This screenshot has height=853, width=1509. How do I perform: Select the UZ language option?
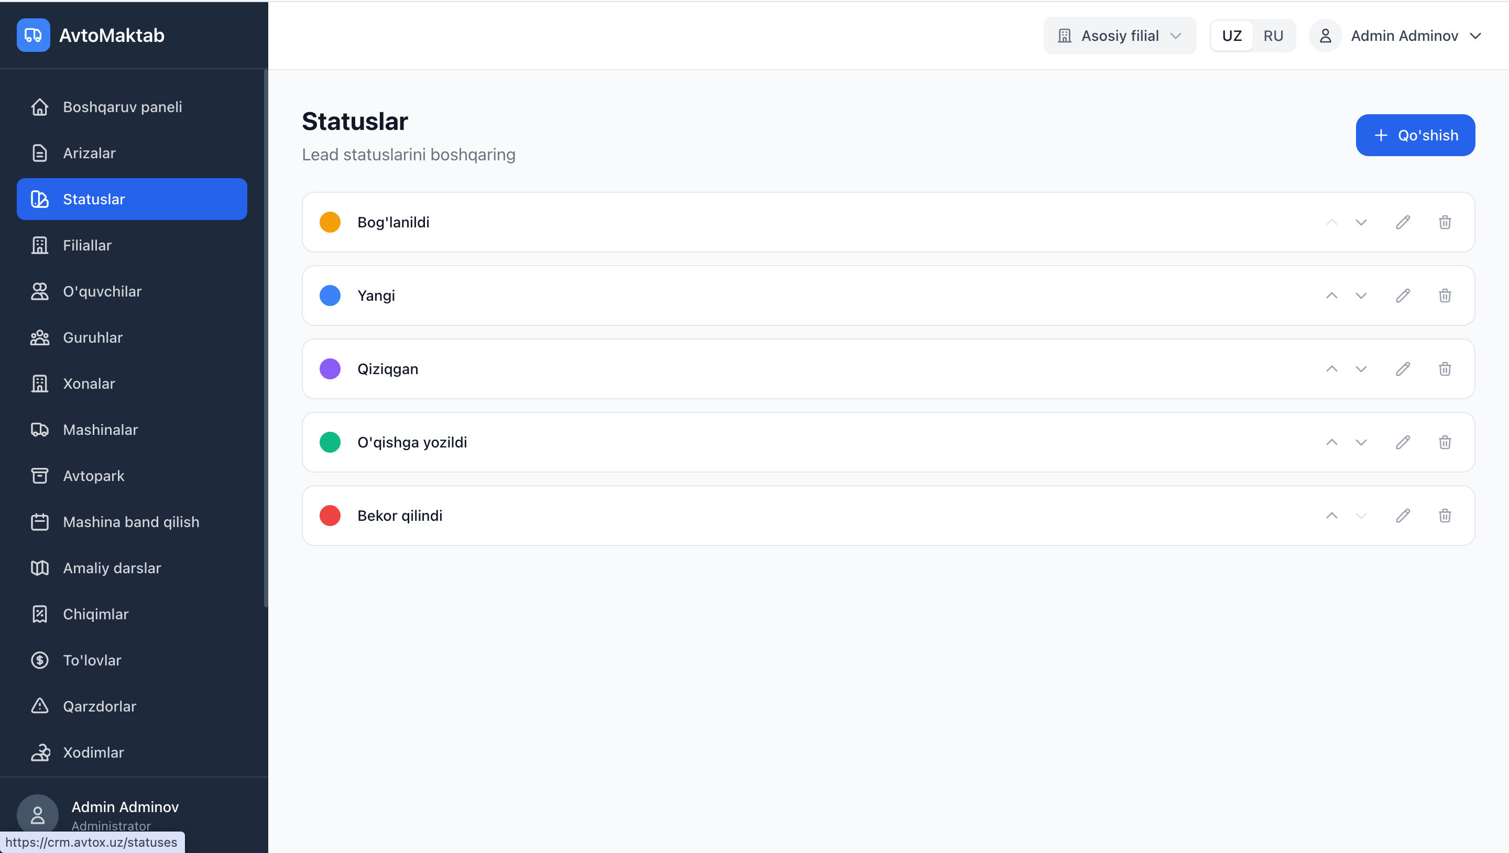pos(1231,36)
